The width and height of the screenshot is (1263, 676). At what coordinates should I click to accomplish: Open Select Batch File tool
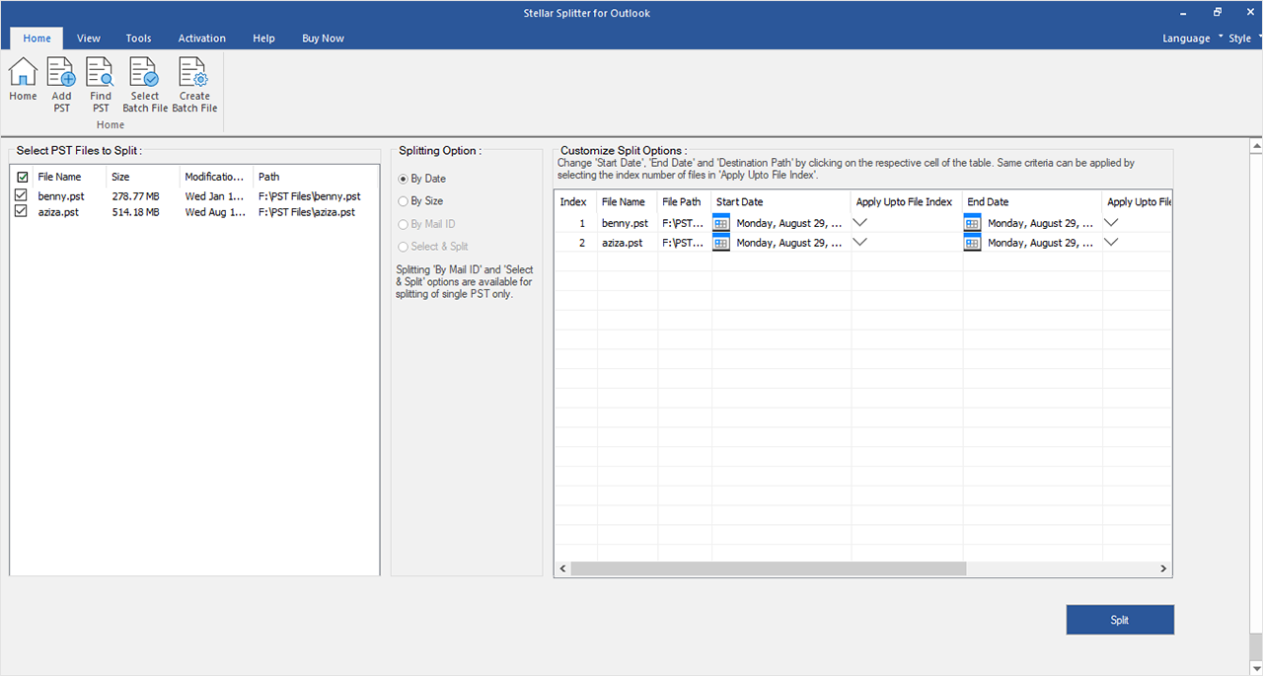[x=145, y=85]
